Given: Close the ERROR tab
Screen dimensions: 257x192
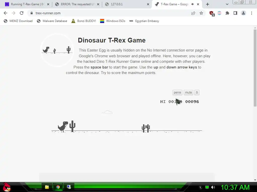Looking at the screenshot, I should [x=98, y=4].
